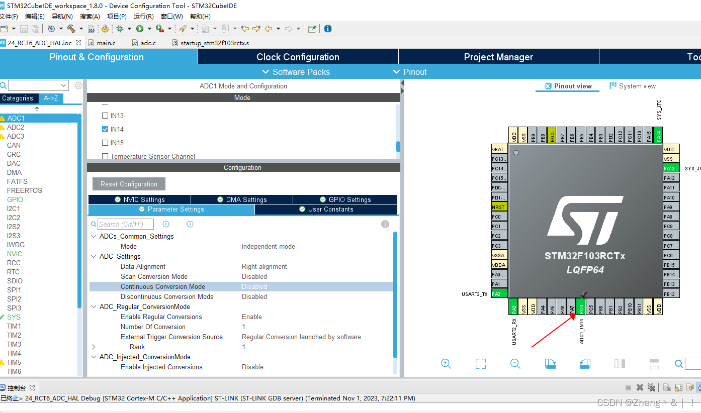This screenshot has width=701, height=413.
Task: Open the Run button dropdown arrow
Action: pyautogui.click(x=149, y=29)
